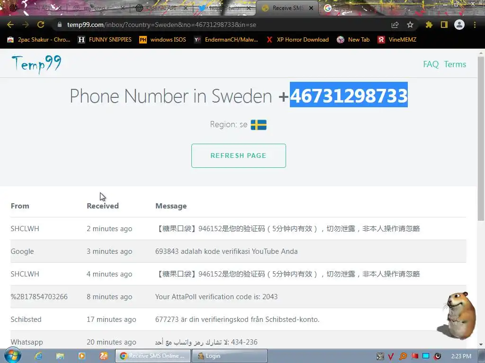The width and height of the screenshot is (485, 363).
Task: Close the Twitter tab
Action: click(249, 9)
